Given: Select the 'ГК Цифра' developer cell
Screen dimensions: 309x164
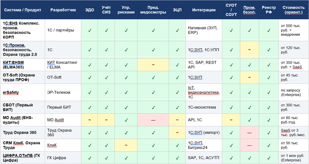Looking at the screenshot, I should tap(63, 158).
